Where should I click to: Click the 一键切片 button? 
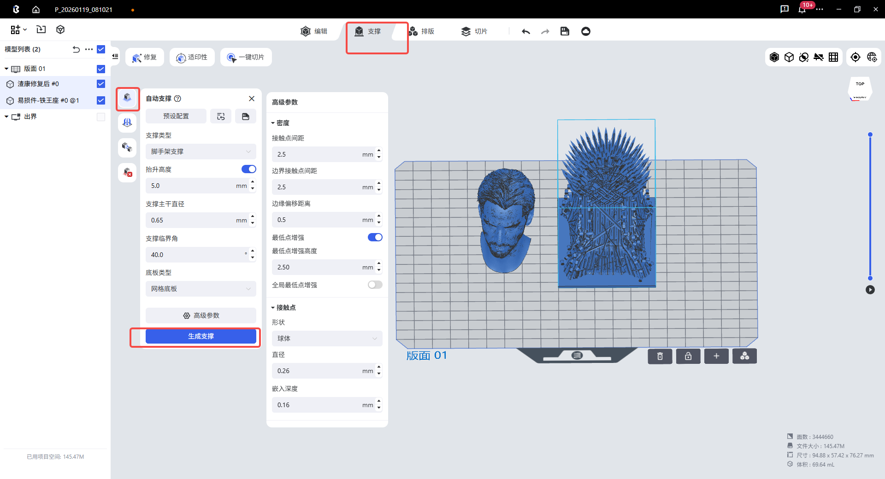tap(246, 57)
